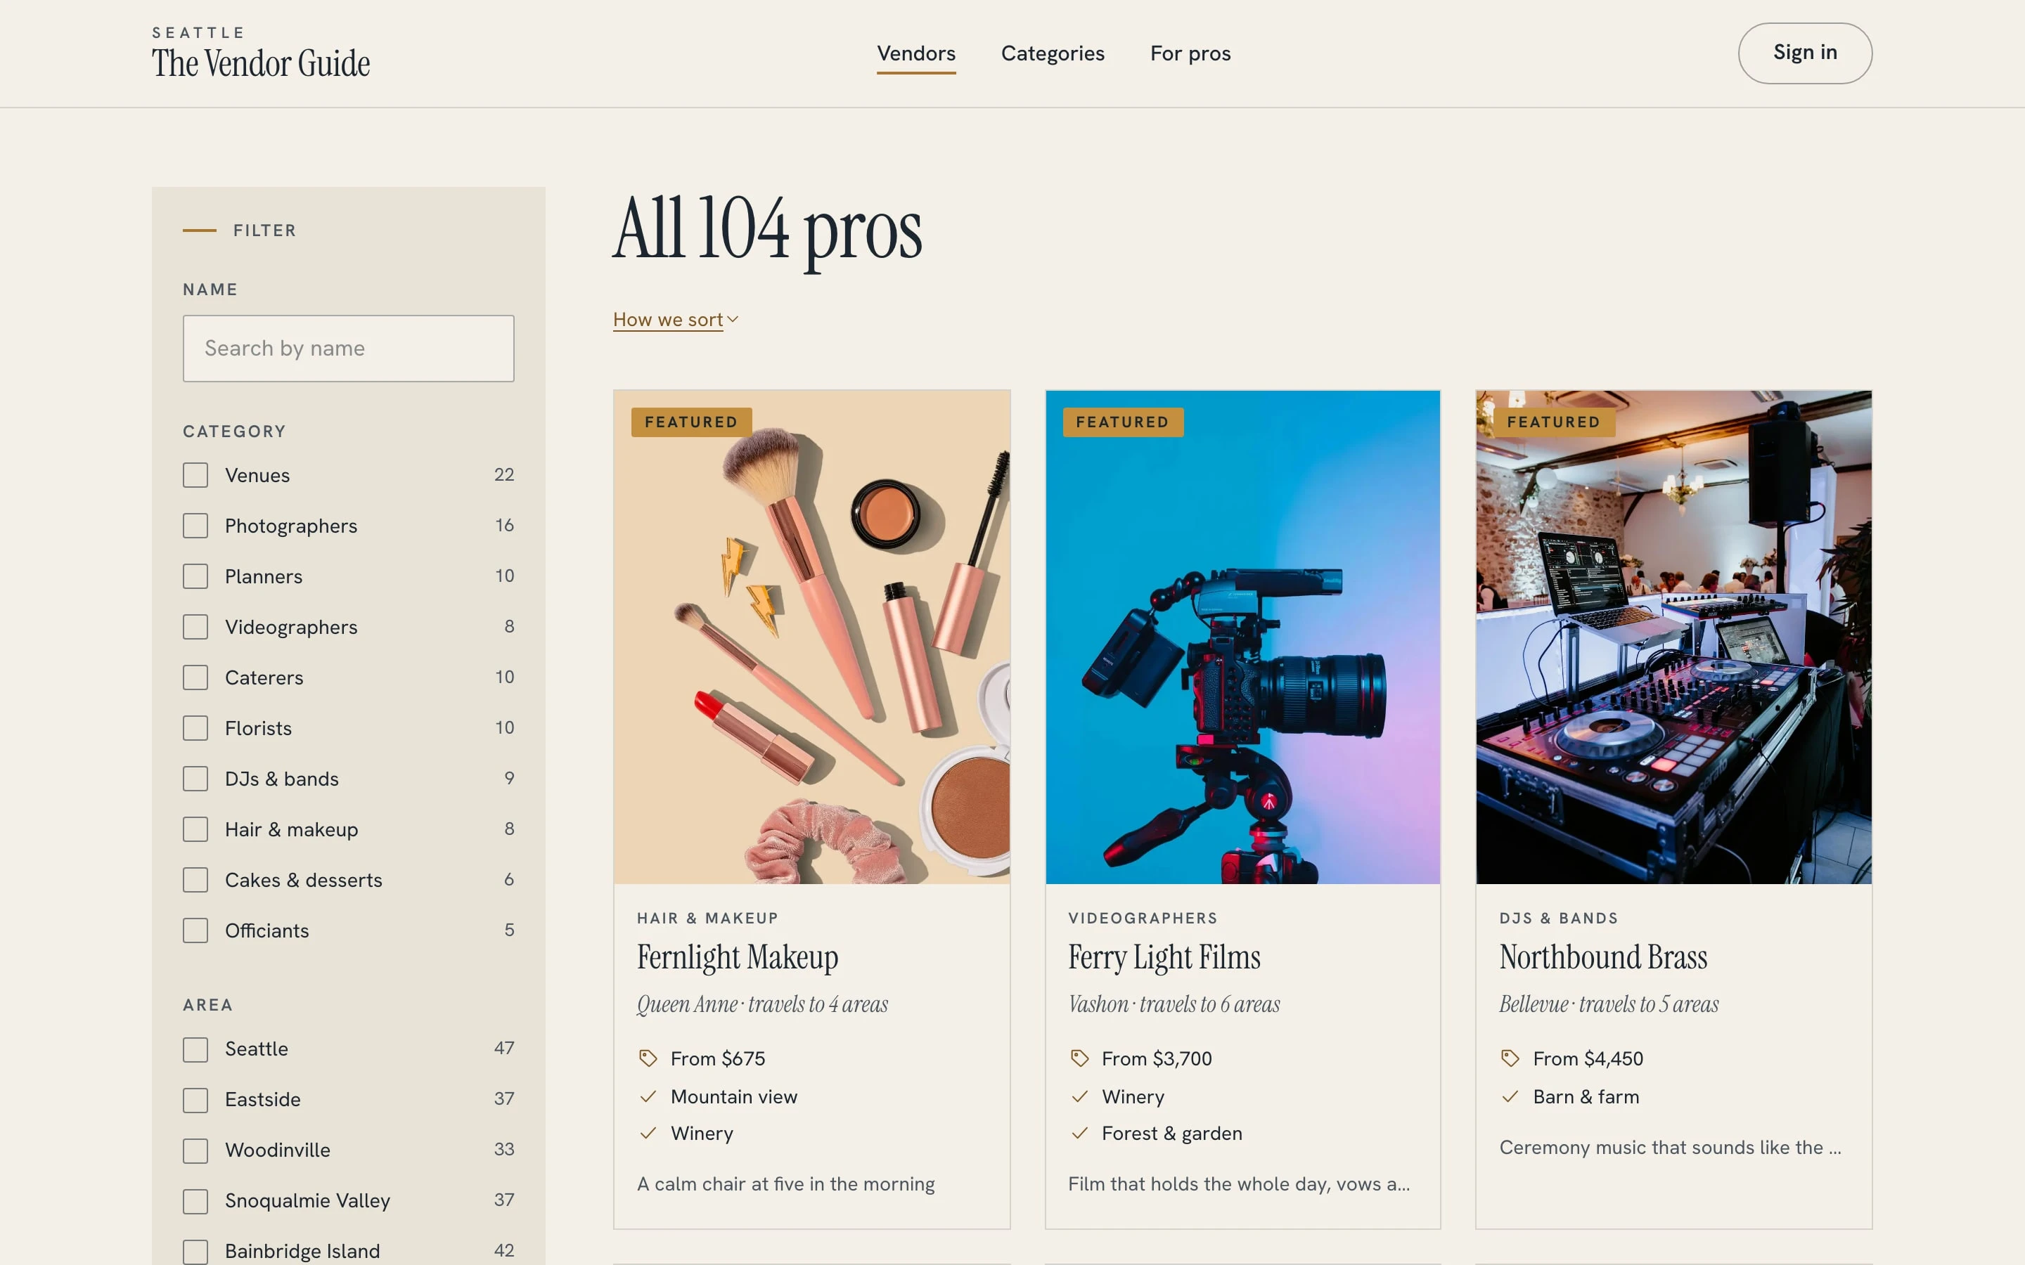Viewport: 2025px width, 1265px height.
Task: Open the Fernlight Makeup vendor title
Action: click(x=737, y=957)
